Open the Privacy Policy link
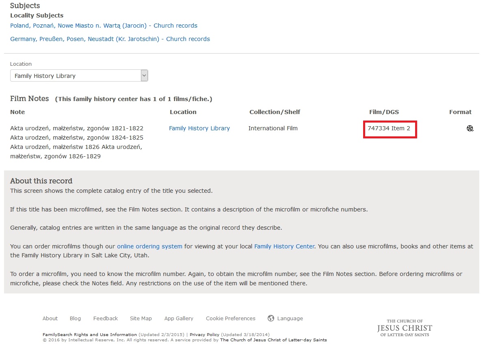 pyautogui.click(x=204, y=335)
